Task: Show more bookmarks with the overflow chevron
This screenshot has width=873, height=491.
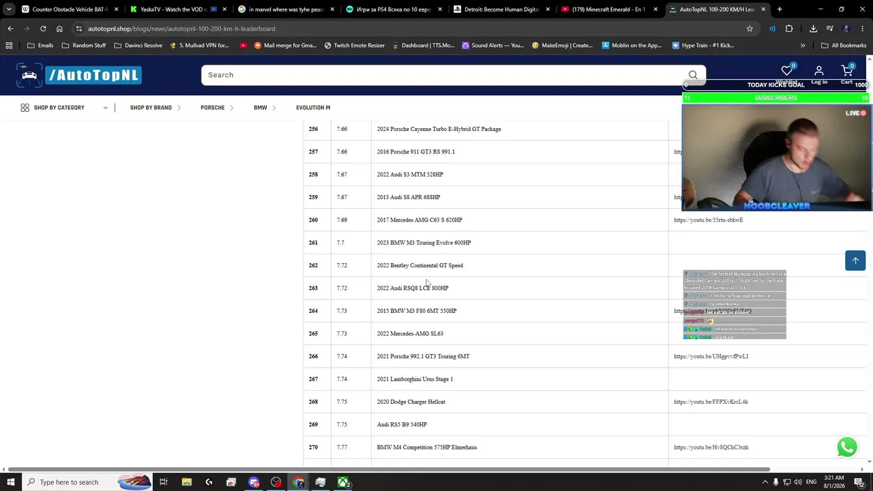Action: point(803,46)
